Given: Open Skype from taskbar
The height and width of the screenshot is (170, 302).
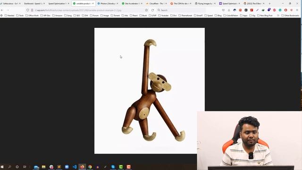Looking at the screenshot, I should click(x=113, y=167).
